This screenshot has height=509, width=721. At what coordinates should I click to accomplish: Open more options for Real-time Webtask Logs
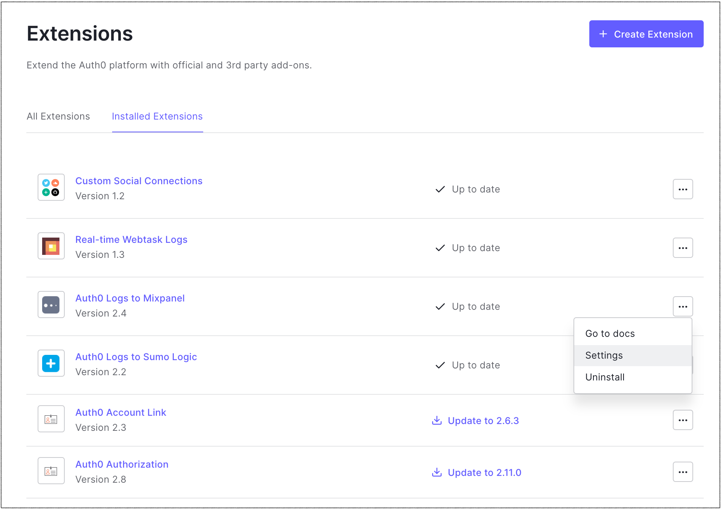tap(683, 248)
